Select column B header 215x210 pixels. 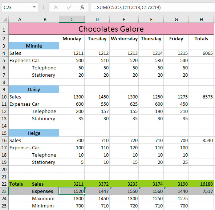coord(45,19)
